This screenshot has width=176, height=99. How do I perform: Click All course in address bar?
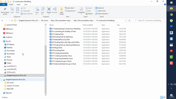tap(45, 21)
